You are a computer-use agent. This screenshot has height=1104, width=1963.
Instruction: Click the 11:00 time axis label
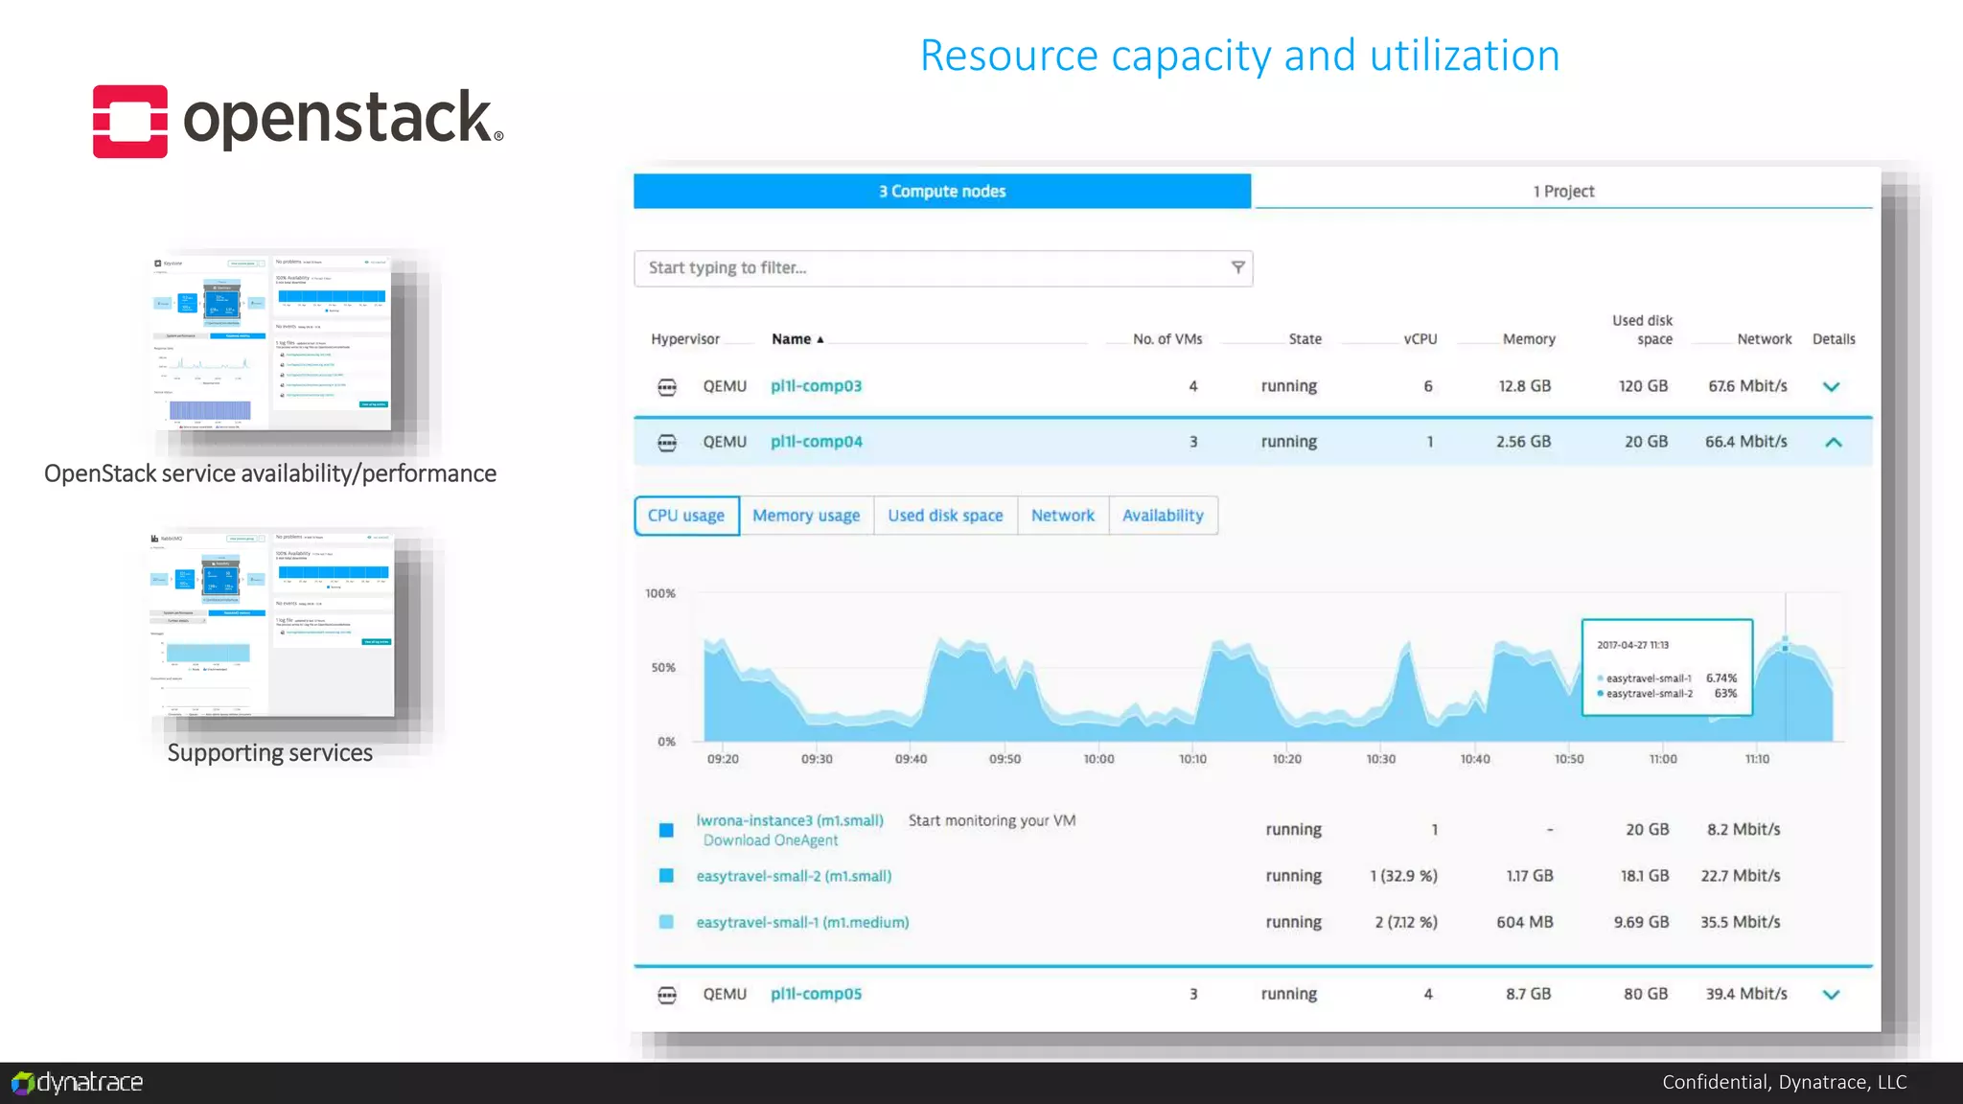tap(1663, 759)
